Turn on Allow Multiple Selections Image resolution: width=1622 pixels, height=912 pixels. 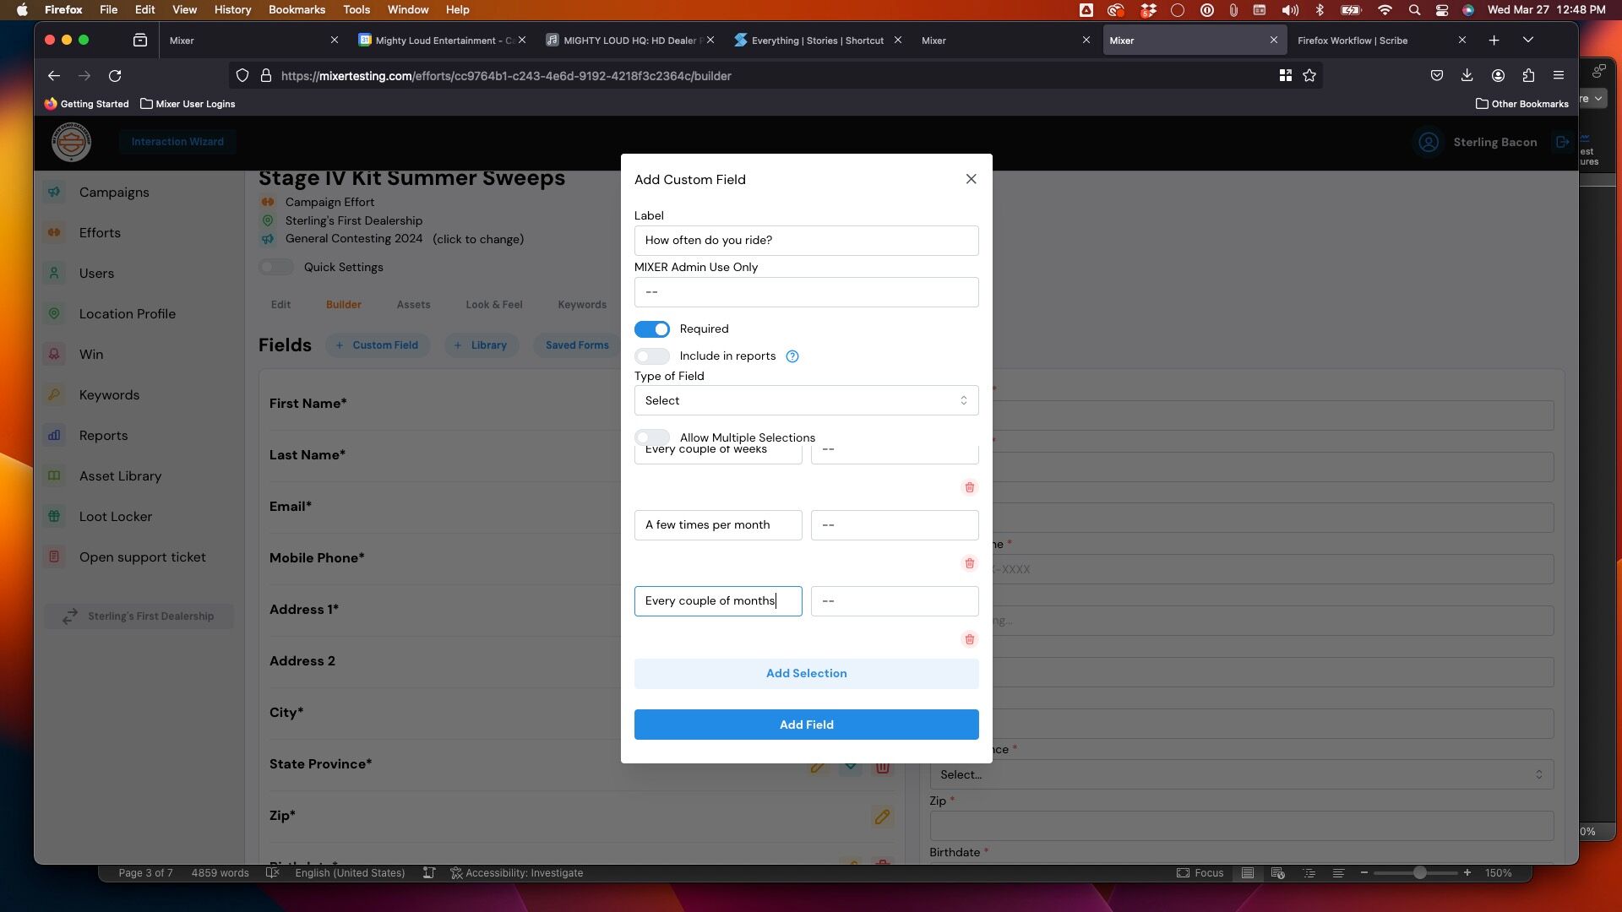click(652, 437)
